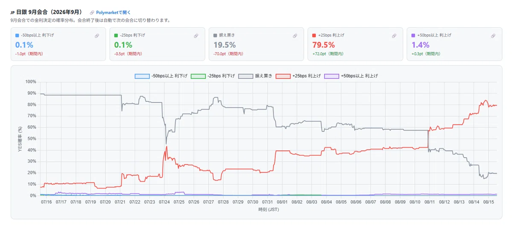Image resolution: width=512 pixels, height=225 pixels.
Task: Click the 07/16 date on x-axis
Action: [x=47, y=202]
